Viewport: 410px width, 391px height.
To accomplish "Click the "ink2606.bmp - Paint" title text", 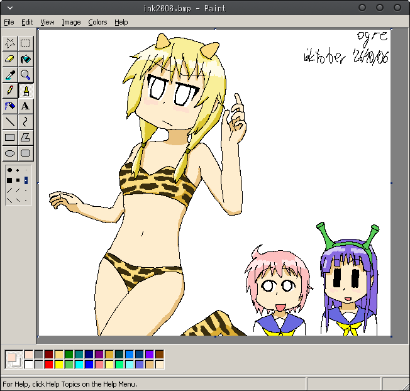I will coord(185,8).
